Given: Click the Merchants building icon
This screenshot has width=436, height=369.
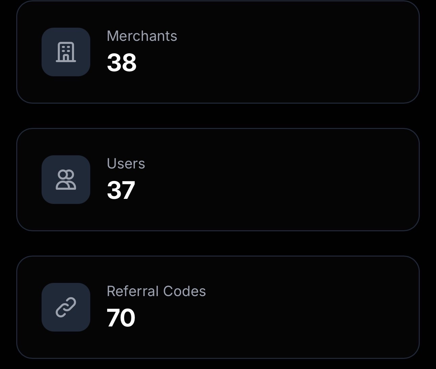Looking at the screenshot, I should pos(66,52).
